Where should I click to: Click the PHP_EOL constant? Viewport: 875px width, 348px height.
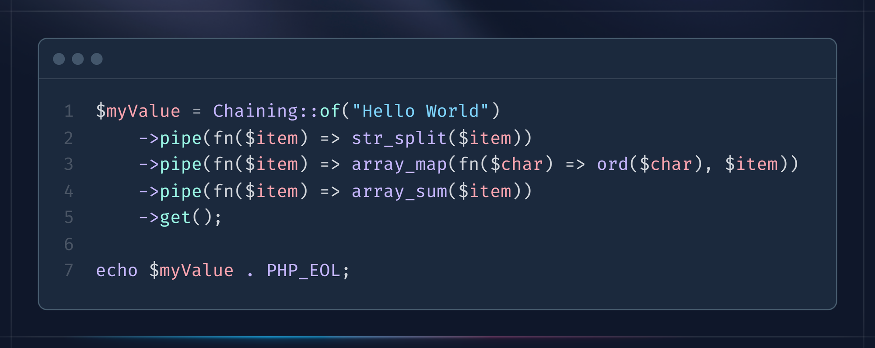[x=303, y=271]
